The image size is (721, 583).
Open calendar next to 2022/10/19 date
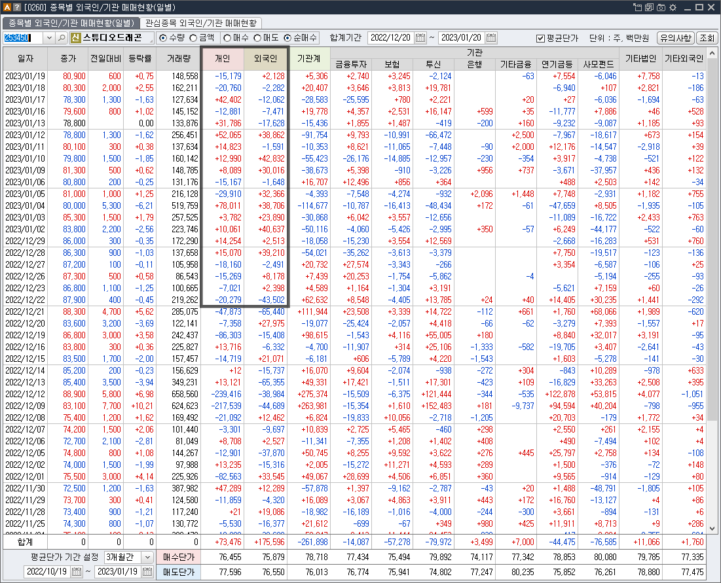click(77, 571)
